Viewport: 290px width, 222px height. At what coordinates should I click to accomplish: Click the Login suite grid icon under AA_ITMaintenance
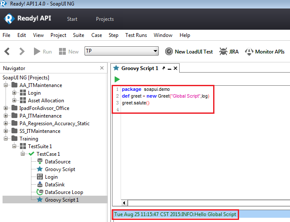(23, 93)
